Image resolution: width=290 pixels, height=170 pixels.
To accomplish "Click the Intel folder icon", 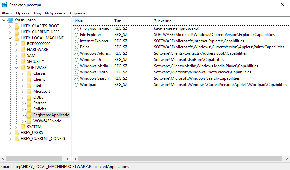I will tap(29, 85).
